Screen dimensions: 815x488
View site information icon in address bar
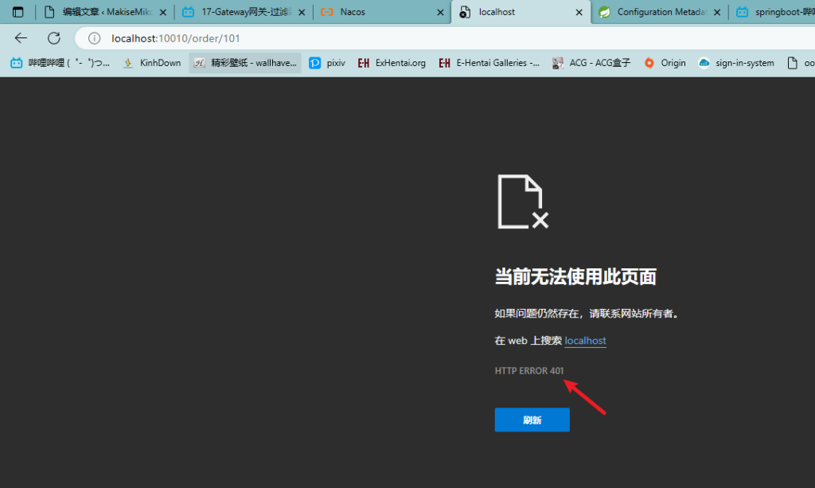pyautogui.click(x=94, y=38)
